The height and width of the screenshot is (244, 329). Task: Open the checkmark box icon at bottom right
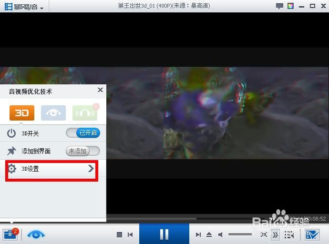pyautogui.click(x=312, y=234)
